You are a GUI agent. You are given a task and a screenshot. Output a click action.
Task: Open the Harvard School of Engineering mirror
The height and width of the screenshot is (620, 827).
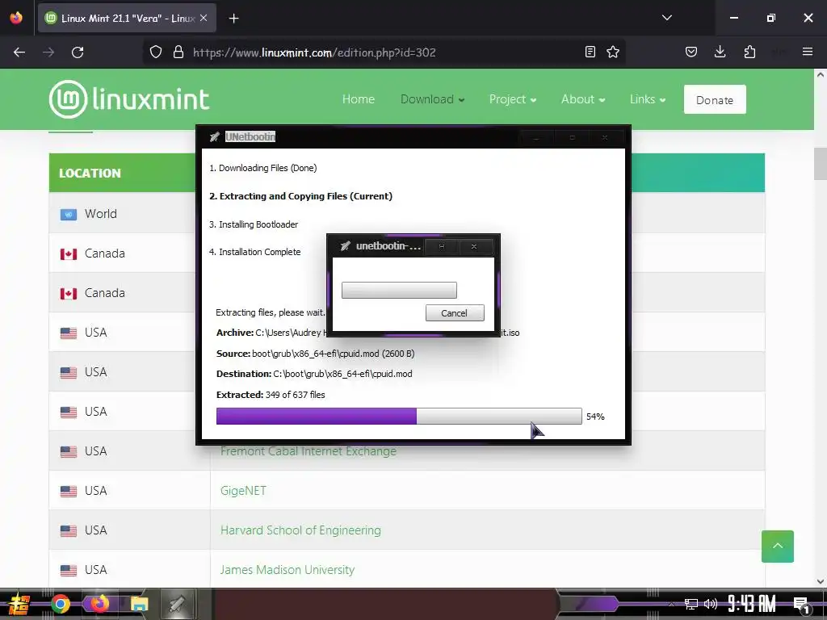click(x=300, y=530)
